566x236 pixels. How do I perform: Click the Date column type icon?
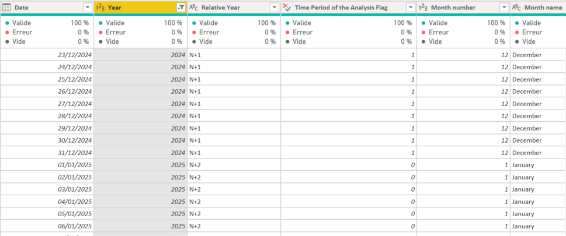(x=6, y=7)
